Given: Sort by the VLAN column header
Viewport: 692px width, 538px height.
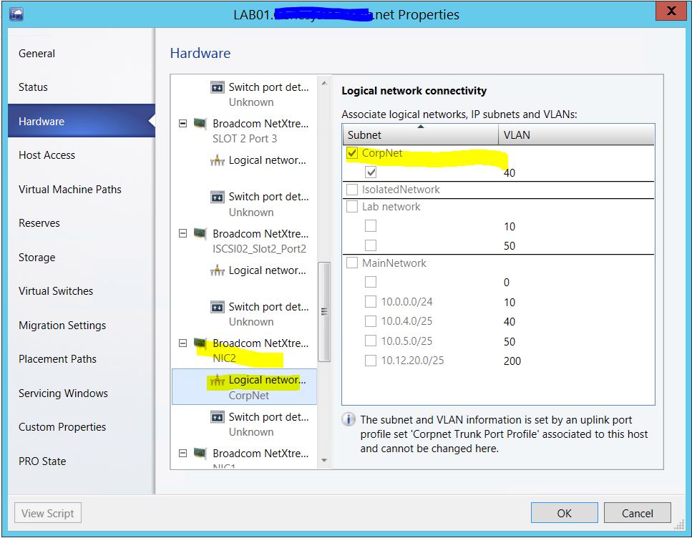Looking at the screenshot, I should 576,134.
